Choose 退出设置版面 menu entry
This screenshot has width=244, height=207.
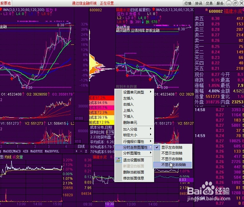click(x=134, y=160)
